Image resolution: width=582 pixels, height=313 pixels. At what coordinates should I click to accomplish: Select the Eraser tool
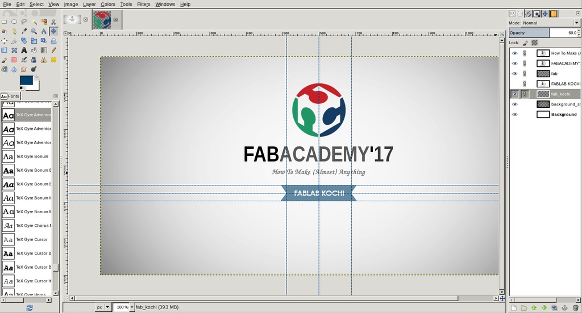[x=14, y=60]
